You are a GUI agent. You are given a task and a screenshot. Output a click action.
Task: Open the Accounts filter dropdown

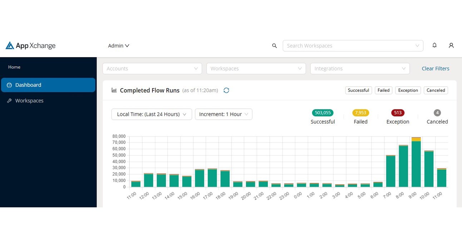(x=152, y=69)
